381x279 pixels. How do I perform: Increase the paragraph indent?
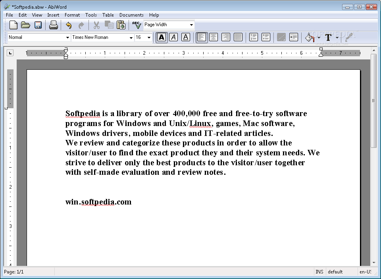pyautogui.click(x=294, y=37)
